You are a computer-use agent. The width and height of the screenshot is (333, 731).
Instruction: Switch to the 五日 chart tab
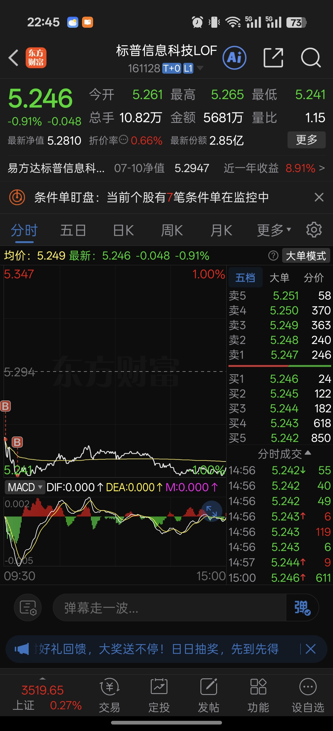click(x=73, y=230)
